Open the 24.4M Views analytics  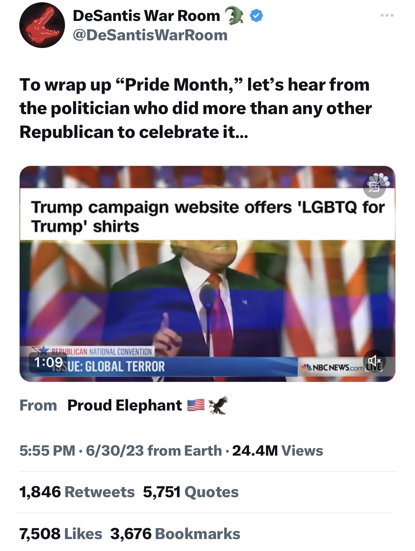click(x=277, y=450)
